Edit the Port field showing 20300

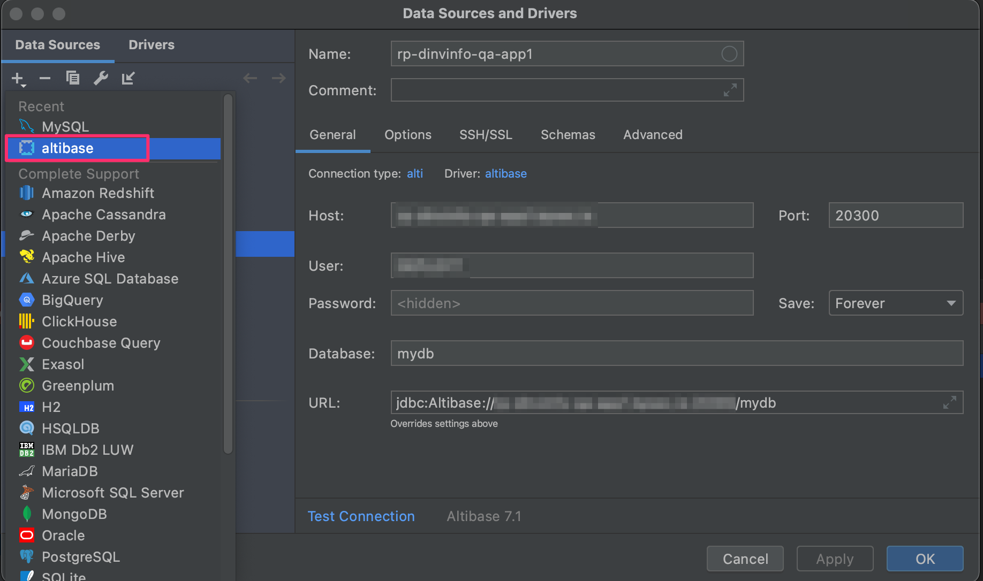896,215
